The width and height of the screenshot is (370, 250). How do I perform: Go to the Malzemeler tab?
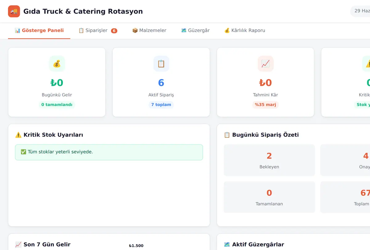click(x=149, y=31)
